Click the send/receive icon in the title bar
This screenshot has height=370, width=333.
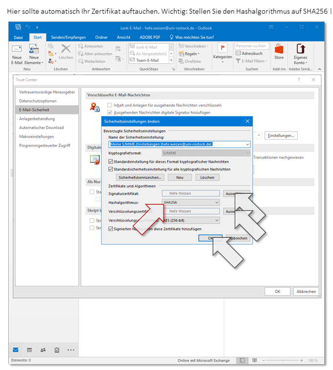[x=18, y=27]
